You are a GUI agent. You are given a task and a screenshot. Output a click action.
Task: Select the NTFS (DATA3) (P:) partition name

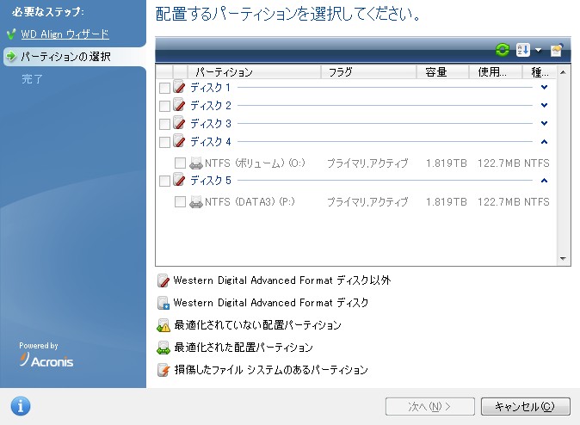[x=250, y=202]
